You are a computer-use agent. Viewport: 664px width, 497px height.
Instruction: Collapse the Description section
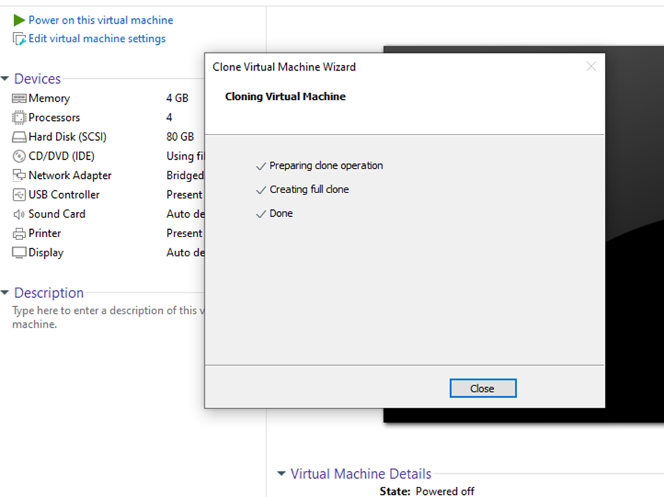5,293
